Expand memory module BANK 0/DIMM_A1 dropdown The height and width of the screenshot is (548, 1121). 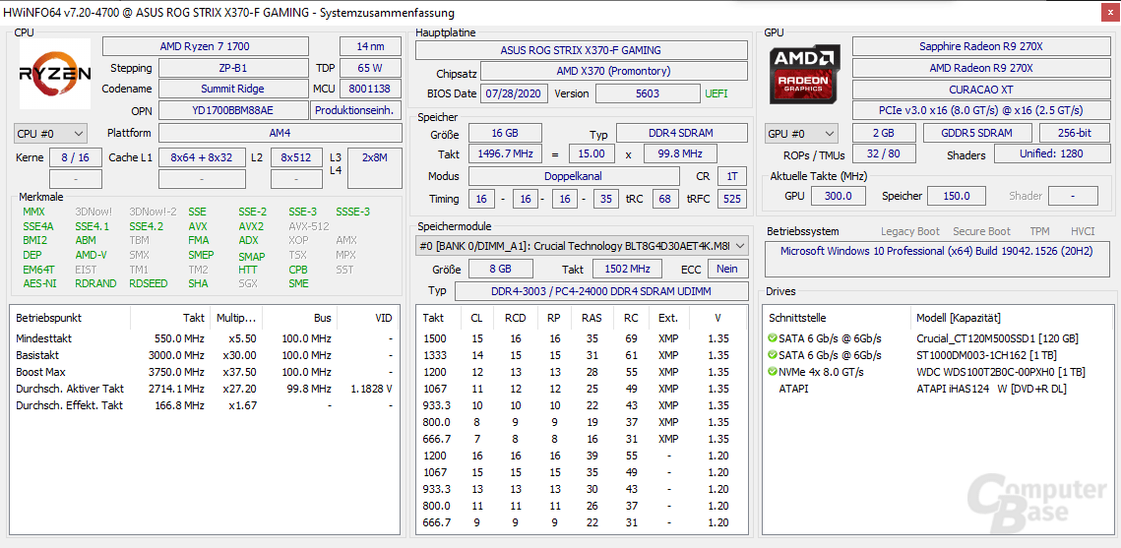582,246
